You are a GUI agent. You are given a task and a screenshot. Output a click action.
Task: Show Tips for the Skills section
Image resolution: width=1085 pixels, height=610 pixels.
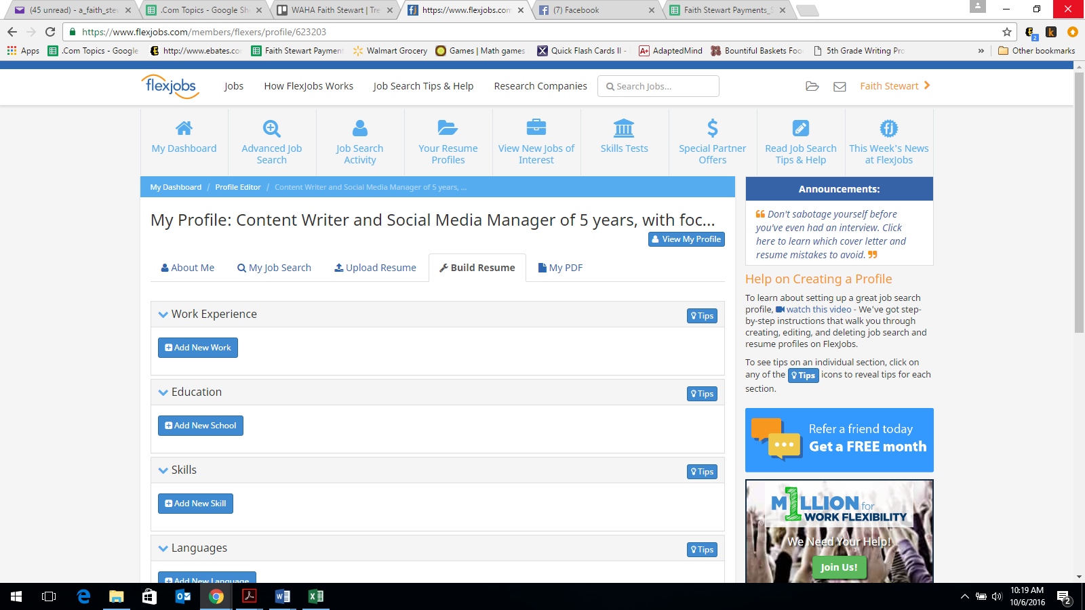click(702, 472)
